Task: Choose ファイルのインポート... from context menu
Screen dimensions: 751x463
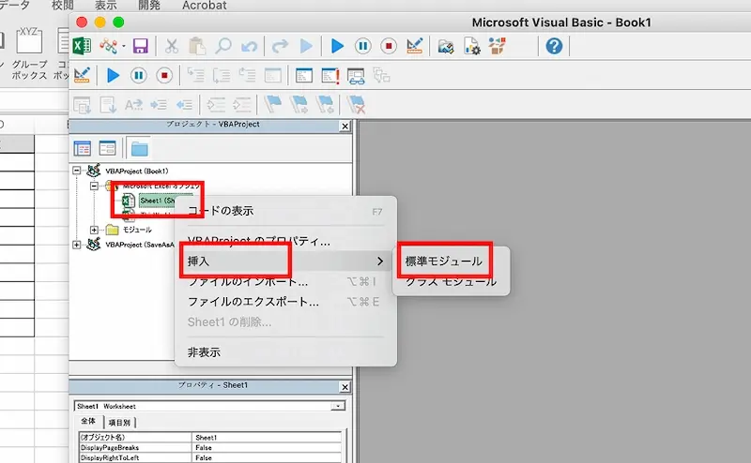Action: click(285, 282)
